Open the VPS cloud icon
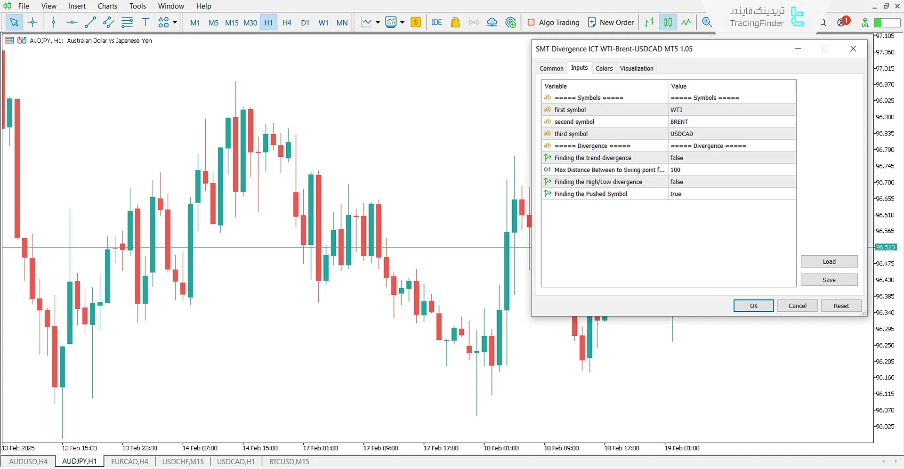This screenshot has width=904, height=469. click(492, 22)
